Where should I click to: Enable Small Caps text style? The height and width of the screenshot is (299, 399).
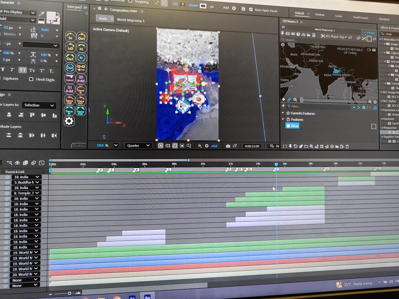(x=32, y=70)
